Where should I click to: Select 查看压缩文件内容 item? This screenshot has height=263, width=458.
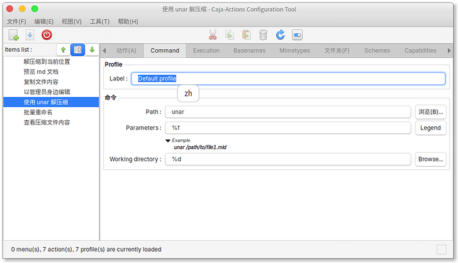(x=51, y=122)
